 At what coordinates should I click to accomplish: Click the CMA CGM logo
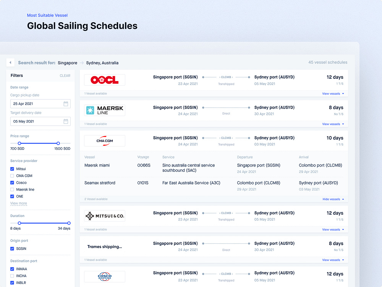click(105, 141)
